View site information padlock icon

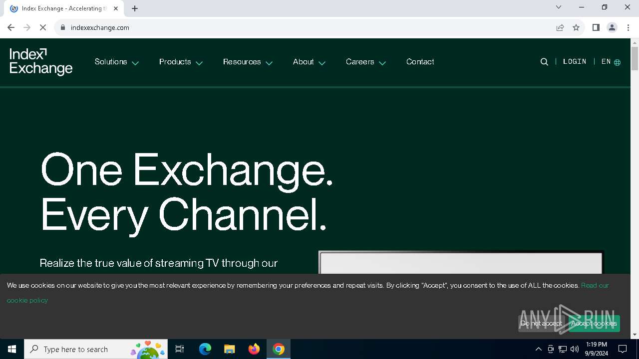click(62, 27)
